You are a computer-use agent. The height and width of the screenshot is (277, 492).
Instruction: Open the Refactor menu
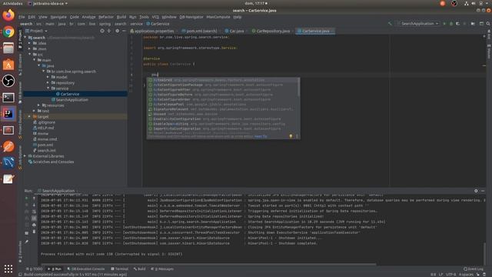106,17
